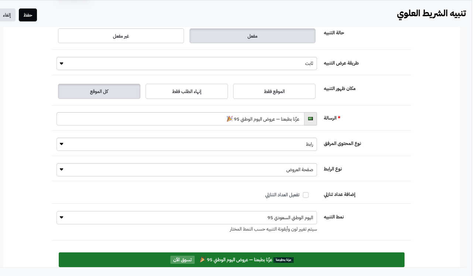Set alert status to مفعل
This screenshot has height=276, width=474.
click(252, 36)
